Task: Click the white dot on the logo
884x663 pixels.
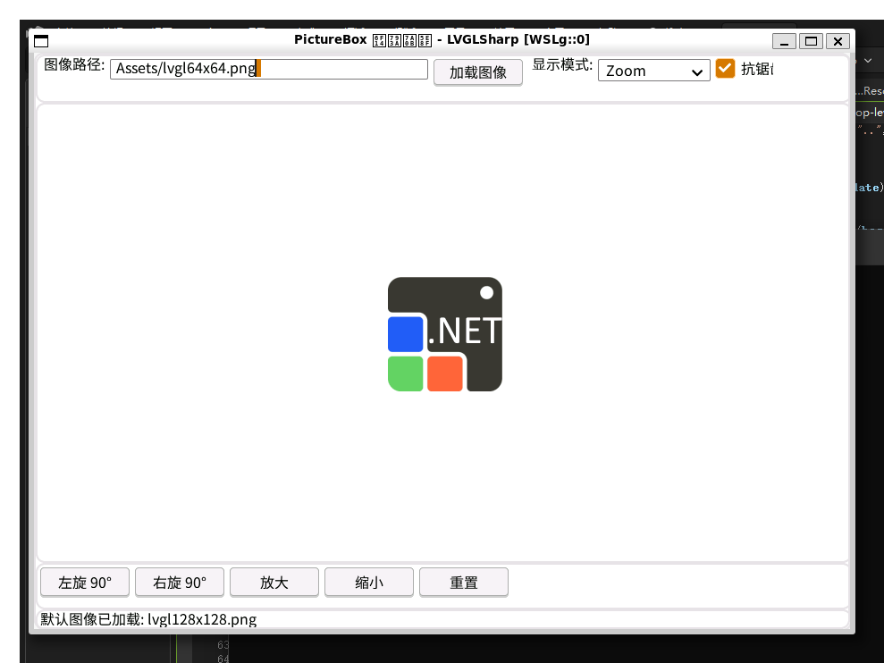Action: (x=487, y=292)
